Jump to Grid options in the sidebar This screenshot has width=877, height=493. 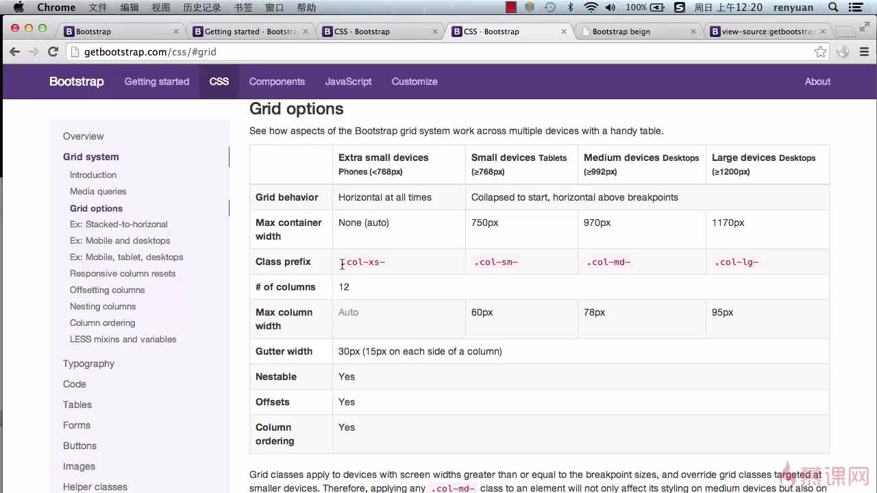96,208
